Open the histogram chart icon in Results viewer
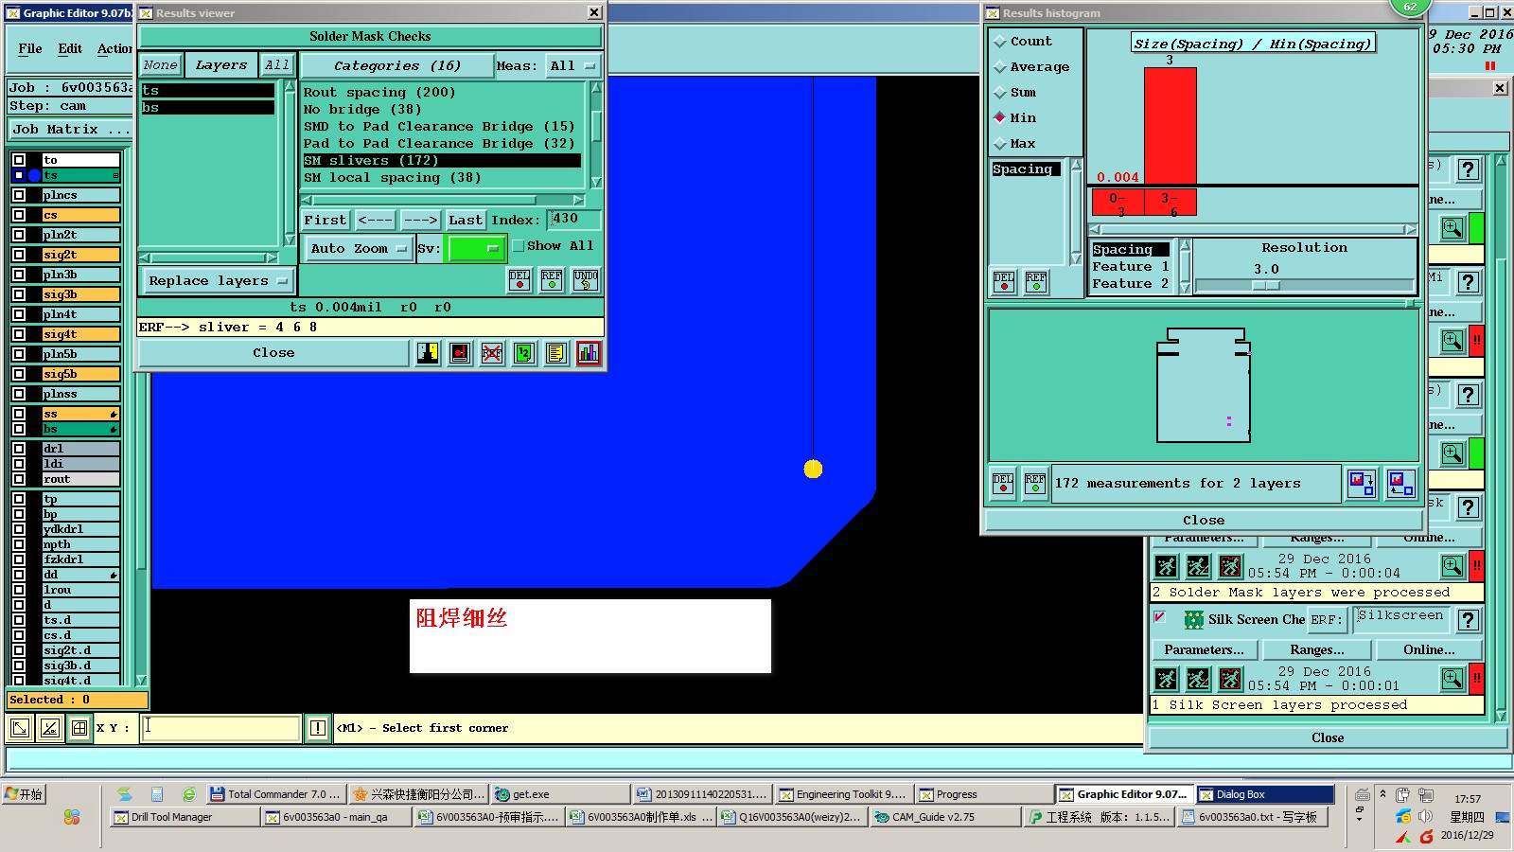Viewport: 1514px width, 852px height. tap(589, 353)
